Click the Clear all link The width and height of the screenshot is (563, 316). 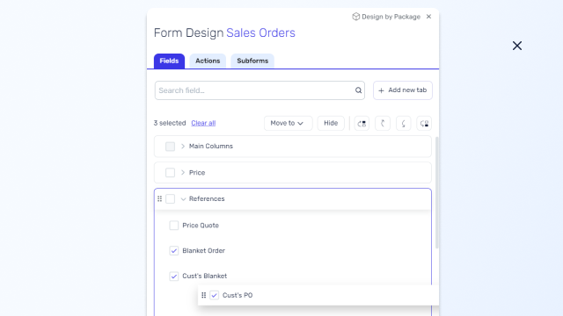[203, 123]
